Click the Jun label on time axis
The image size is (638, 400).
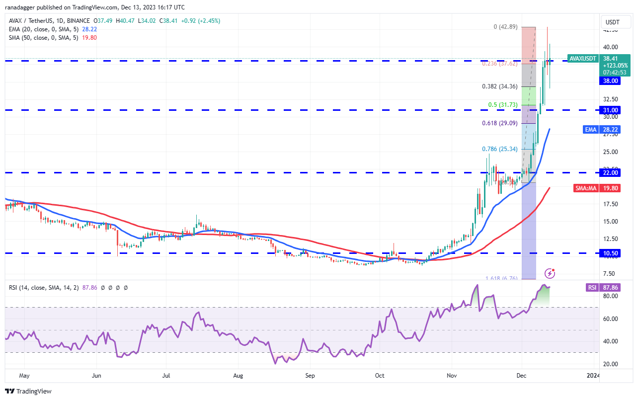[97, 376]
